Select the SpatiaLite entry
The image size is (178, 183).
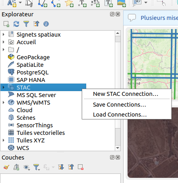[30, 65]
